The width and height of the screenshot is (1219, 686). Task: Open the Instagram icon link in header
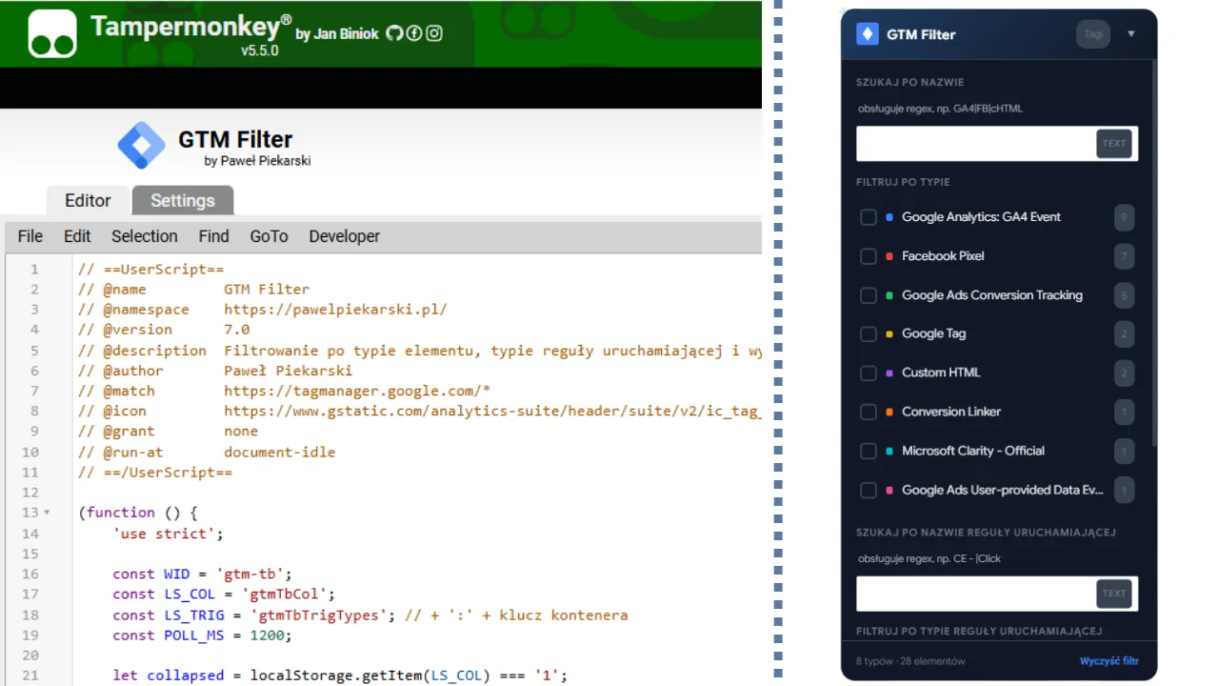point(434,33)
